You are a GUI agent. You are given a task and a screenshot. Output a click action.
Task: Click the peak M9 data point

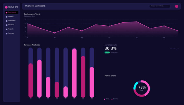pos(137,22)
